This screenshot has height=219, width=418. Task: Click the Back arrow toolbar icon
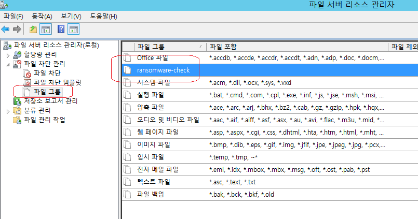5,29
